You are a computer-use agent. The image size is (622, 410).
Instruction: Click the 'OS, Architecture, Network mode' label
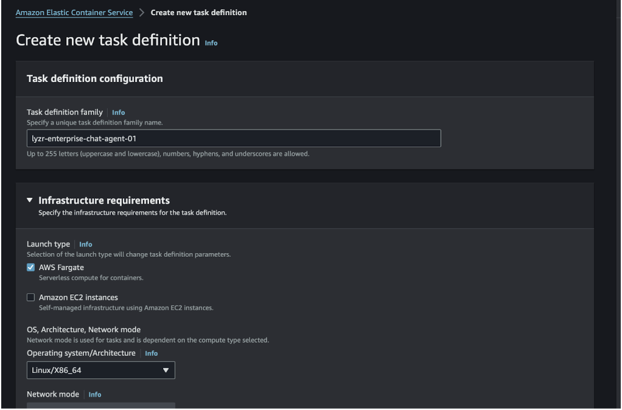point(84,330)
